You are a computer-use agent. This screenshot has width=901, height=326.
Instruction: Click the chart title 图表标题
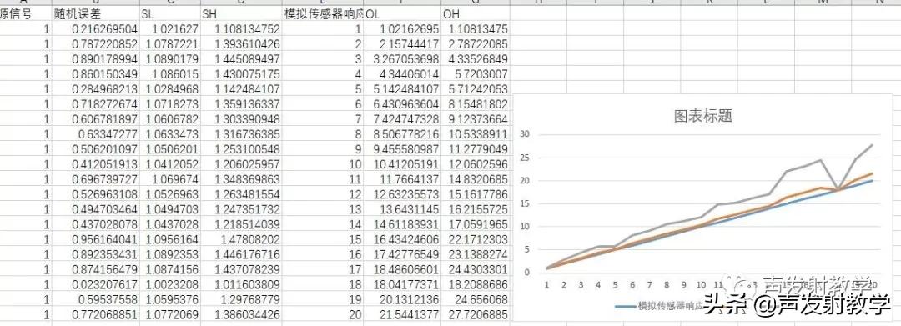click(x=702, y=116)
